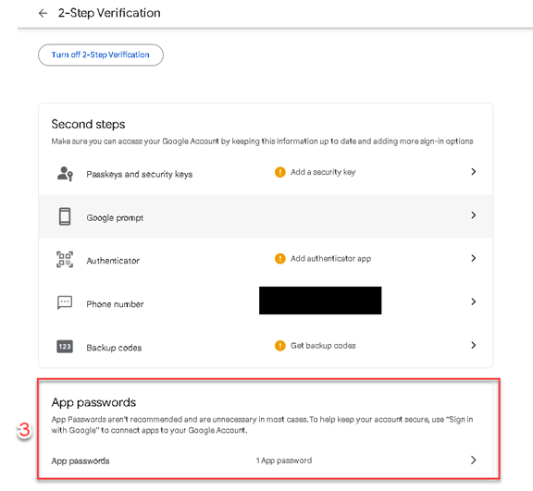Click the Google prompt phone icon

tap(65, 216)
